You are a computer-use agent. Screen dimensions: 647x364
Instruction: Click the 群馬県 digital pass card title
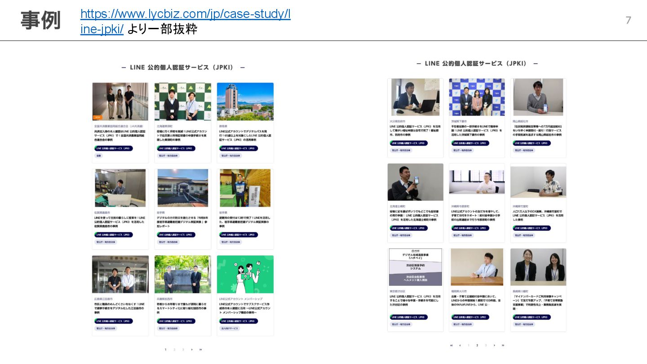point(245,137)
